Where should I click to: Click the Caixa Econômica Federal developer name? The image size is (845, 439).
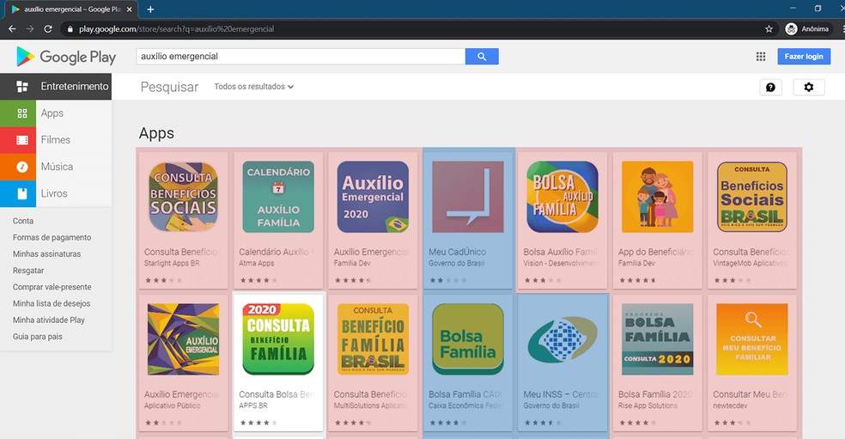[x=466, y=405]
